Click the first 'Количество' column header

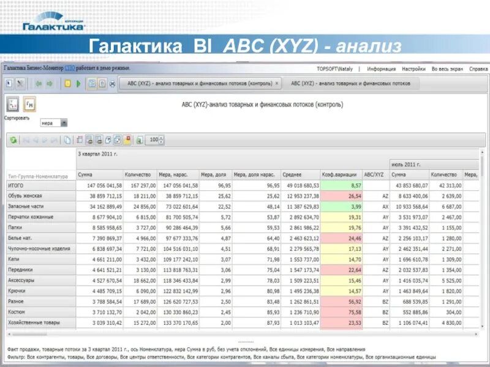(140, 175)
